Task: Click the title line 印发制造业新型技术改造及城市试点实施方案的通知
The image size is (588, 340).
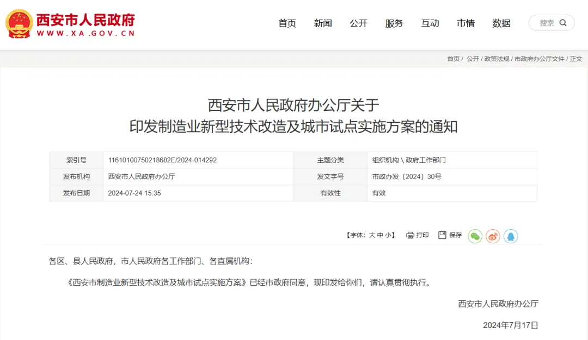Action: point(293,127)
